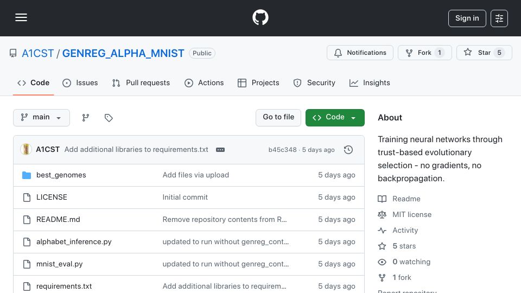Click the best_genomes folder icon
521x293 pixels.
pyautogui.click(x=27, y=175)
